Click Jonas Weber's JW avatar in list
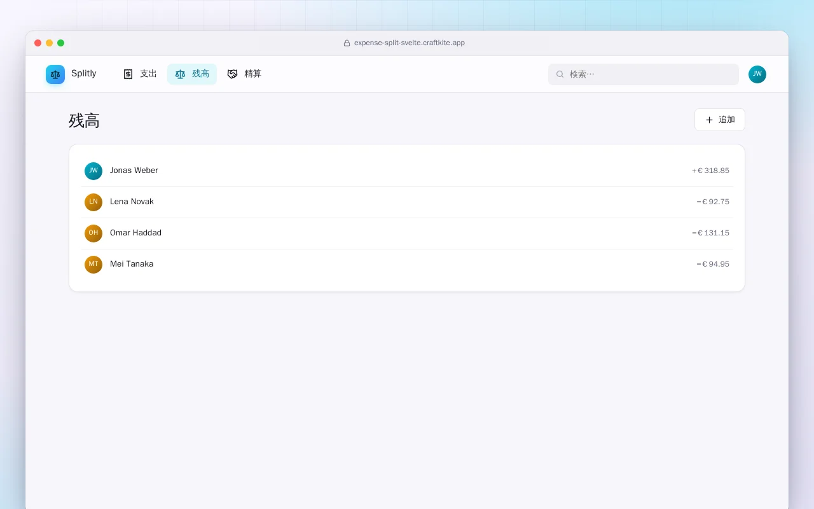Screen dimensions: 814x509 tap(93, 171)
